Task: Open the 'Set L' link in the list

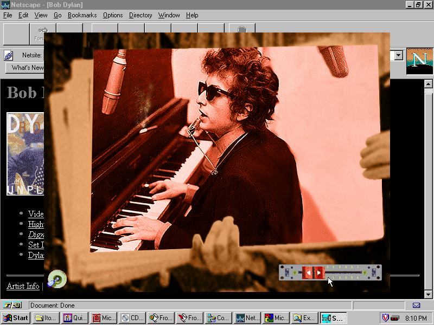Action: (36, 245)
